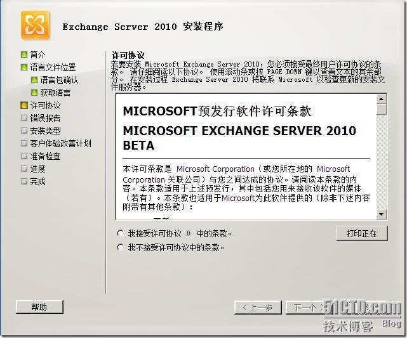Click the Exchange Server 2010 安装程序 title
Screen dimensions: 407x338
[143, 27]
